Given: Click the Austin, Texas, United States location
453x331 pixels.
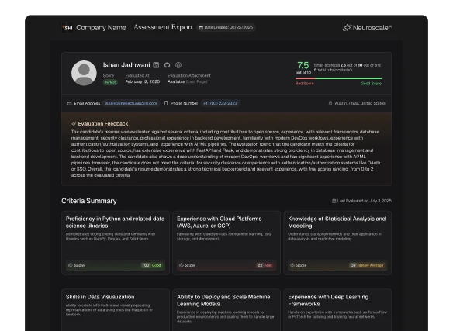Looking at the screenshot, I should [x=360, y=103].
